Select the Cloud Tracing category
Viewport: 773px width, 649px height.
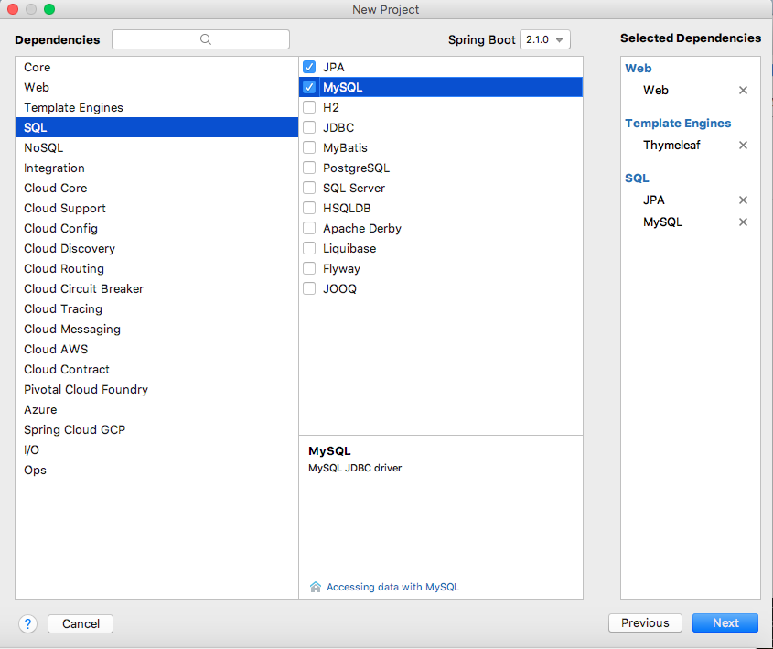[156, 308]
